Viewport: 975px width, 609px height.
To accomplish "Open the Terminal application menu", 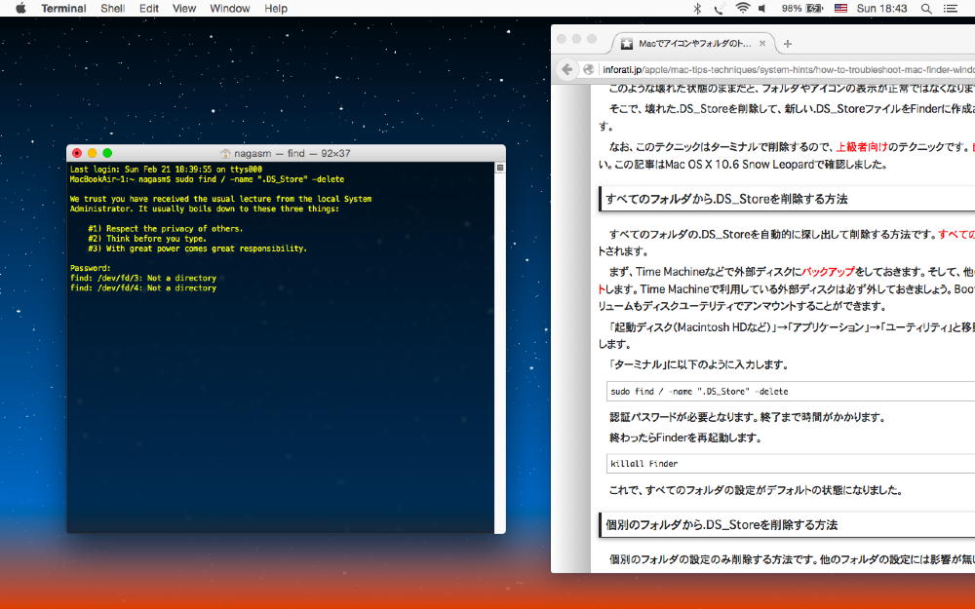I will click(x=63, y=8).
